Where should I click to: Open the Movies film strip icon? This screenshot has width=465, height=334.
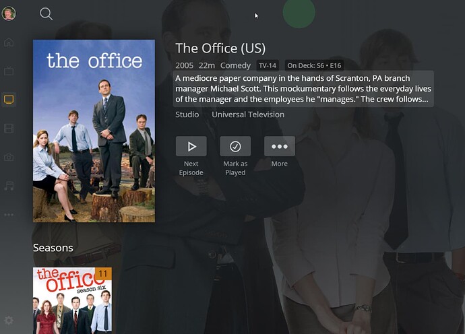tap(9, 129)
